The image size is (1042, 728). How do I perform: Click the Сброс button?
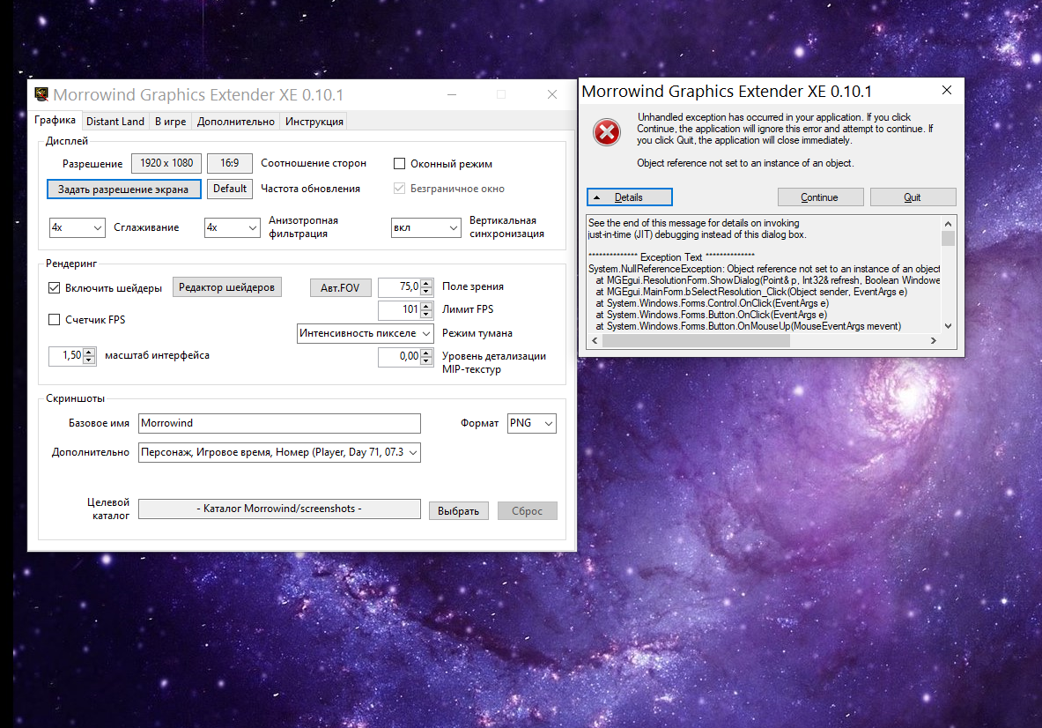527,510
